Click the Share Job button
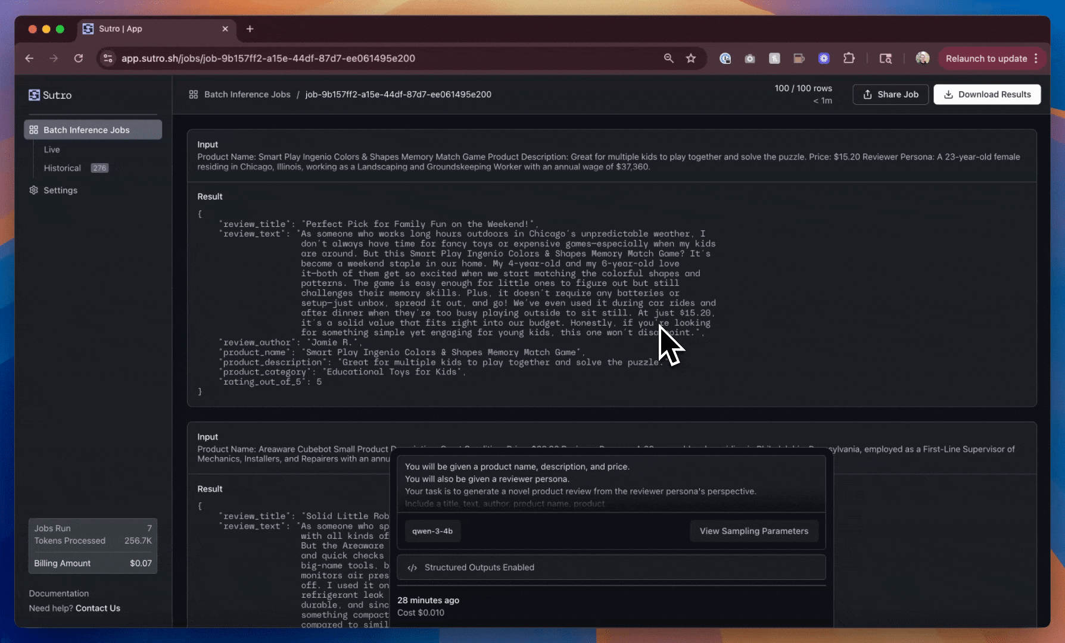Image resolution: width=1065 pixels, height=643 pixels. pyautogui.click(x=890, y=94)
